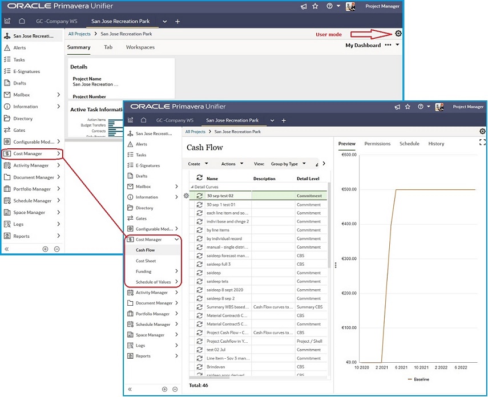Switch to Workspaces tab in back window

tap(140, 47)
